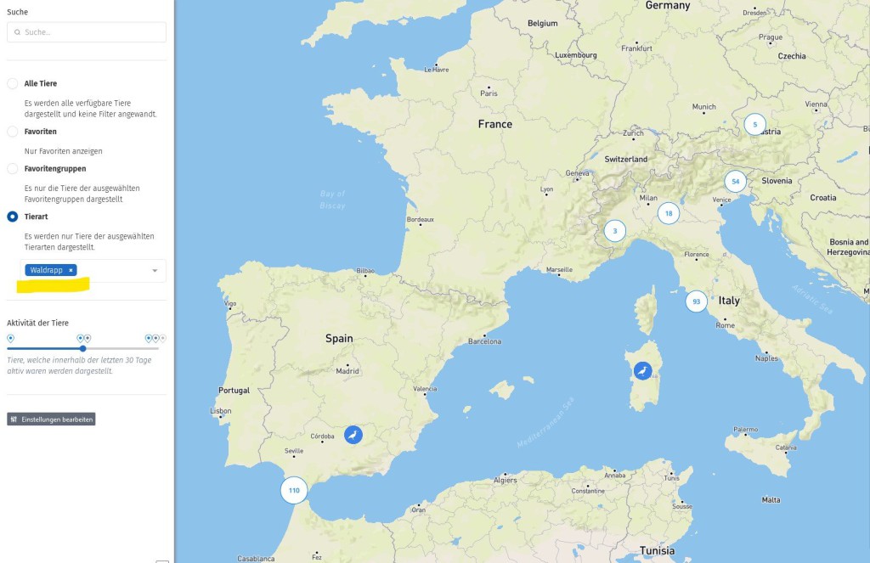Click the bird marker in southern Spain
The image size is (870, 563).
coord(353,435)
